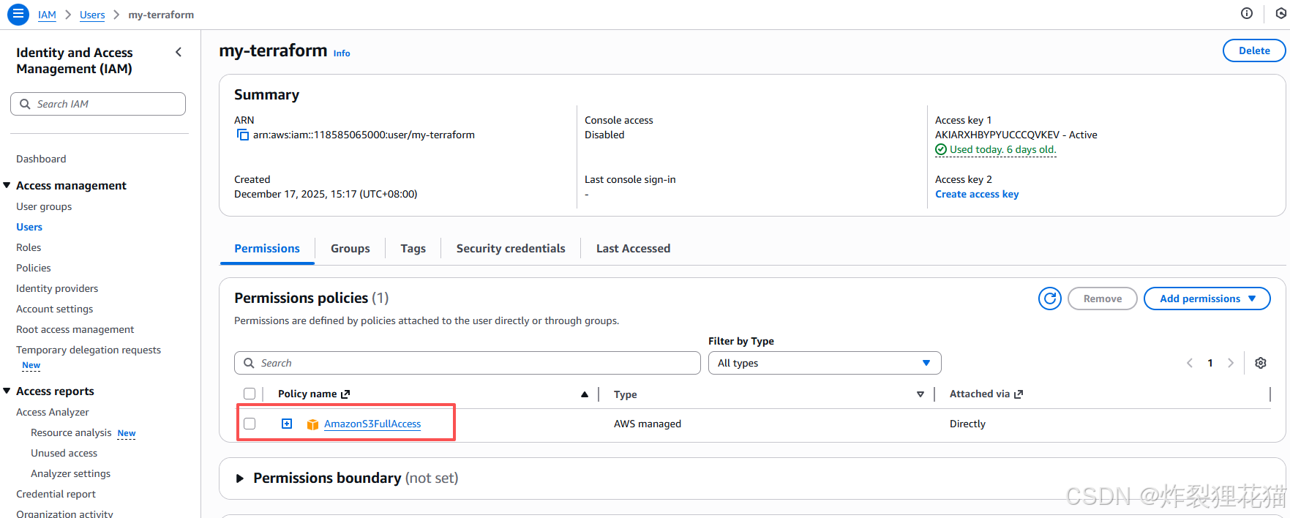Copy the ARN with the copy icon
Screen dimensions: 1290x518
point(242,135)
